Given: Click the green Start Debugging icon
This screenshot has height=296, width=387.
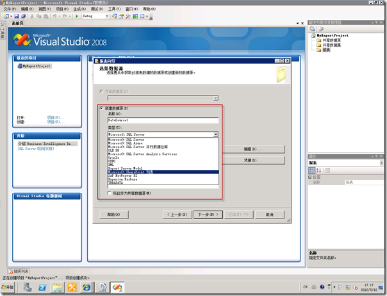Looking at the screenshot, I should pos(77,16).
